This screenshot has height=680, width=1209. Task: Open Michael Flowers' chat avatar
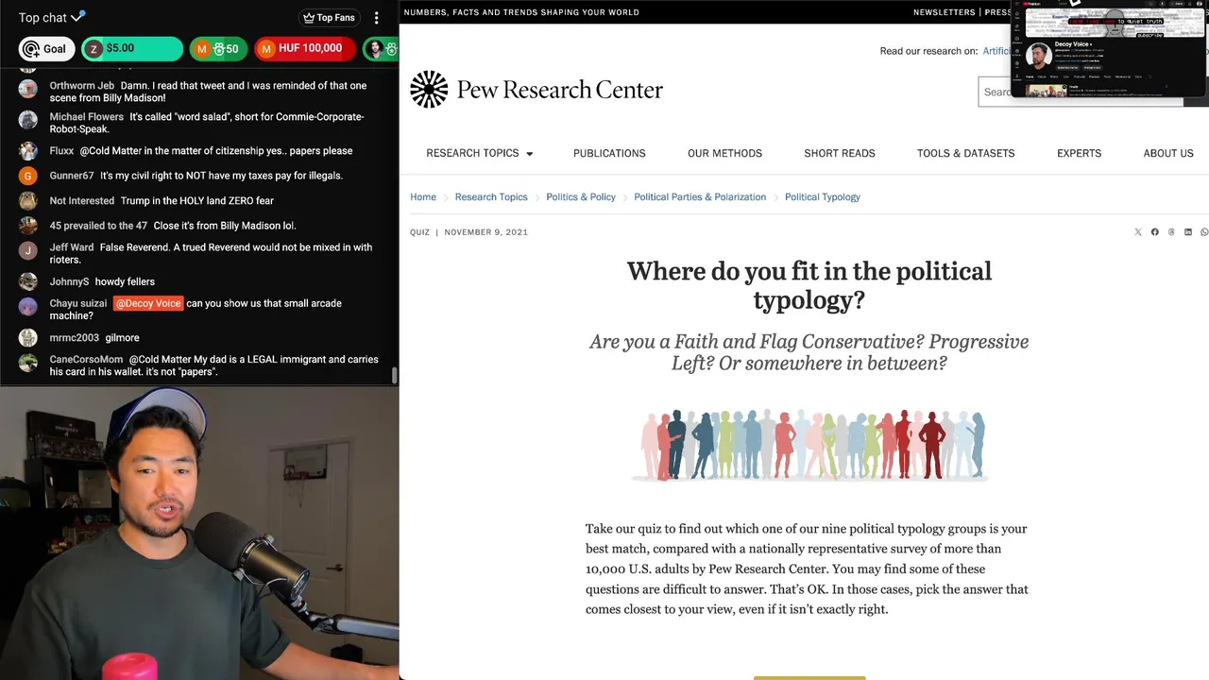pyautogui.click(x=28, y=120)
